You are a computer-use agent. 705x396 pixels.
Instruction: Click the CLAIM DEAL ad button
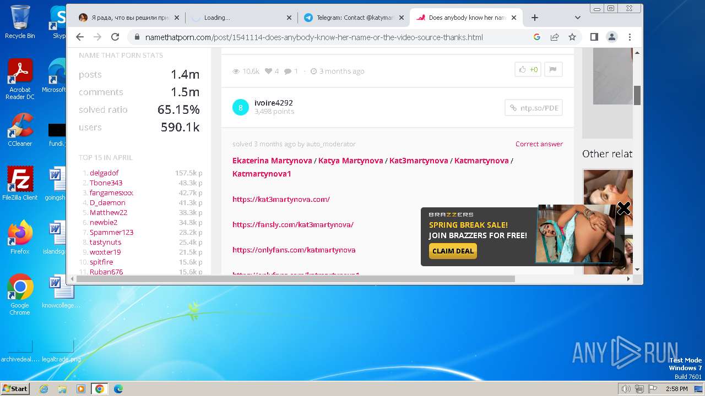click(453, 251)
